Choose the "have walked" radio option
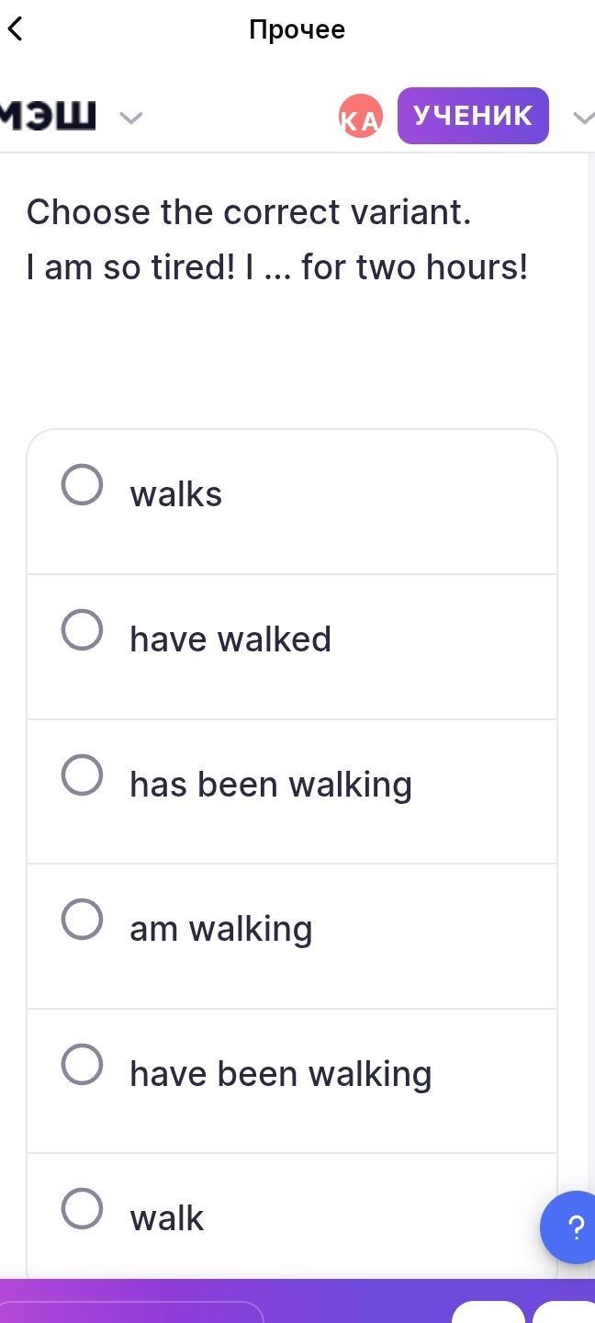 [292, 647]
